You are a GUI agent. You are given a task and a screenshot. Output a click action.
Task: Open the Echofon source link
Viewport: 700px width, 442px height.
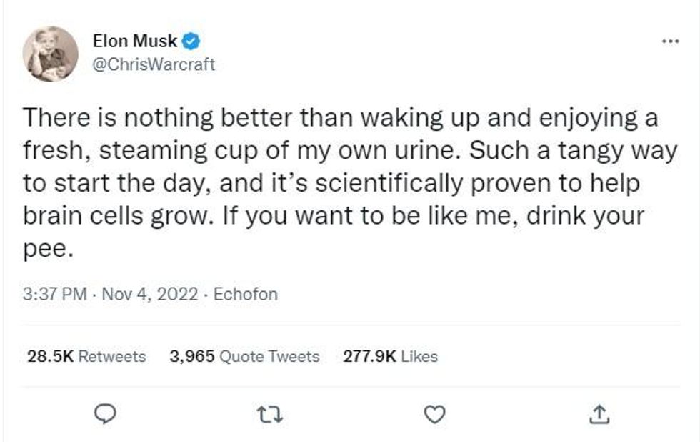point(246,294)
